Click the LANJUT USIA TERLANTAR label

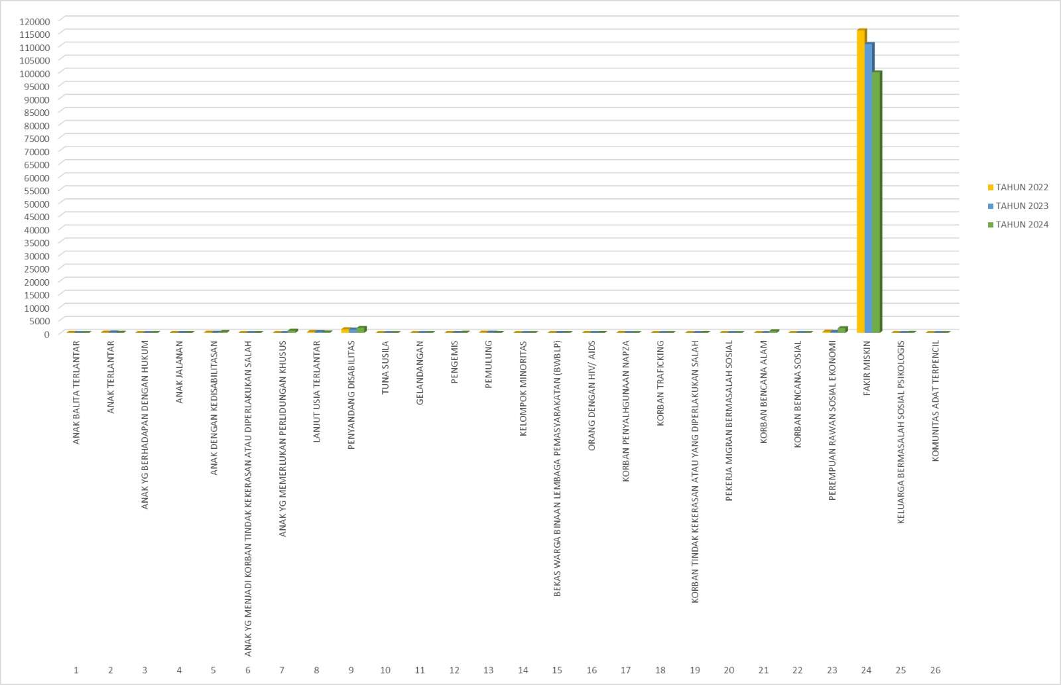(317, 392)
